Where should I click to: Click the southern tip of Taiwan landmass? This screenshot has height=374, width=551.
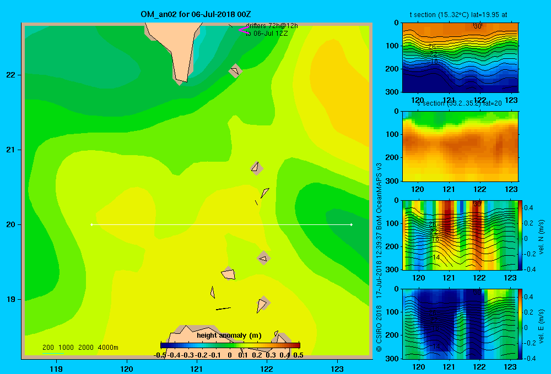[x=182, y=79]
